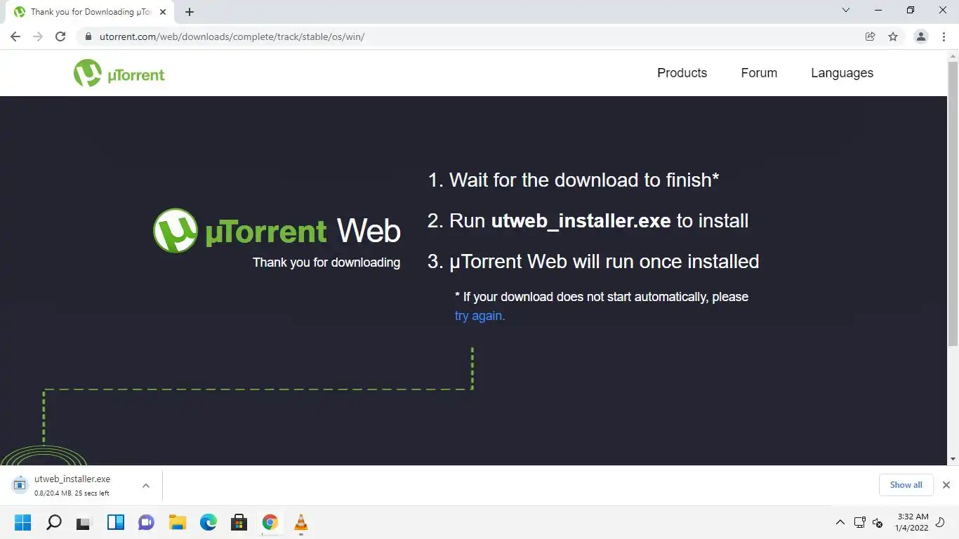The height and width of the screenshot is (539, 959).
Task: Open taskbar Search
Action: 53,523
